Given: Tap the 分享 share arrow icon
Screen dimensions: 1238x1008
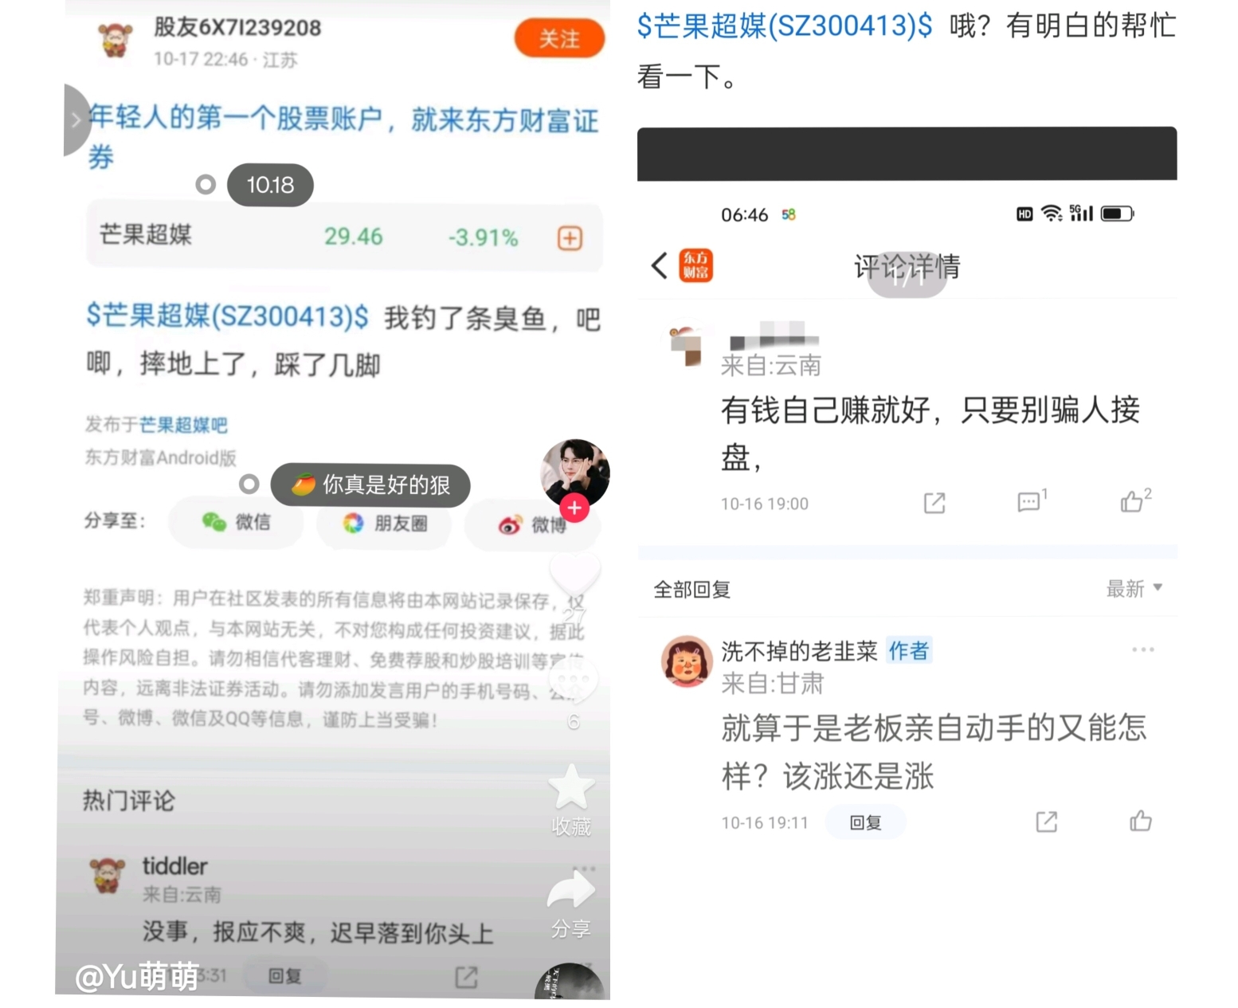Looking at the screenshot, I should click(x=571, y=890).
